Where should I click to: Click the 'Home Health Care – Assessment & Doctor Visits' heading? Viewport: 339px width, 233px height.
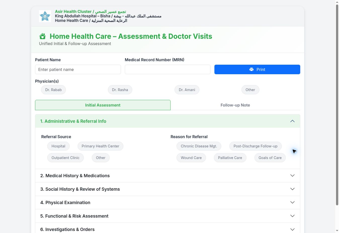click(131, 36)
